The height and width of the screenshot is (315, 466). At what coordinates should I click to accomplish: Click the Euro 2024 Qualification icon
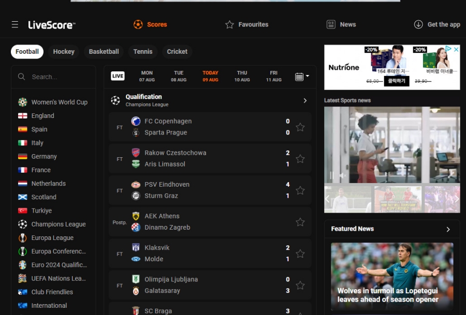point(23,265)
